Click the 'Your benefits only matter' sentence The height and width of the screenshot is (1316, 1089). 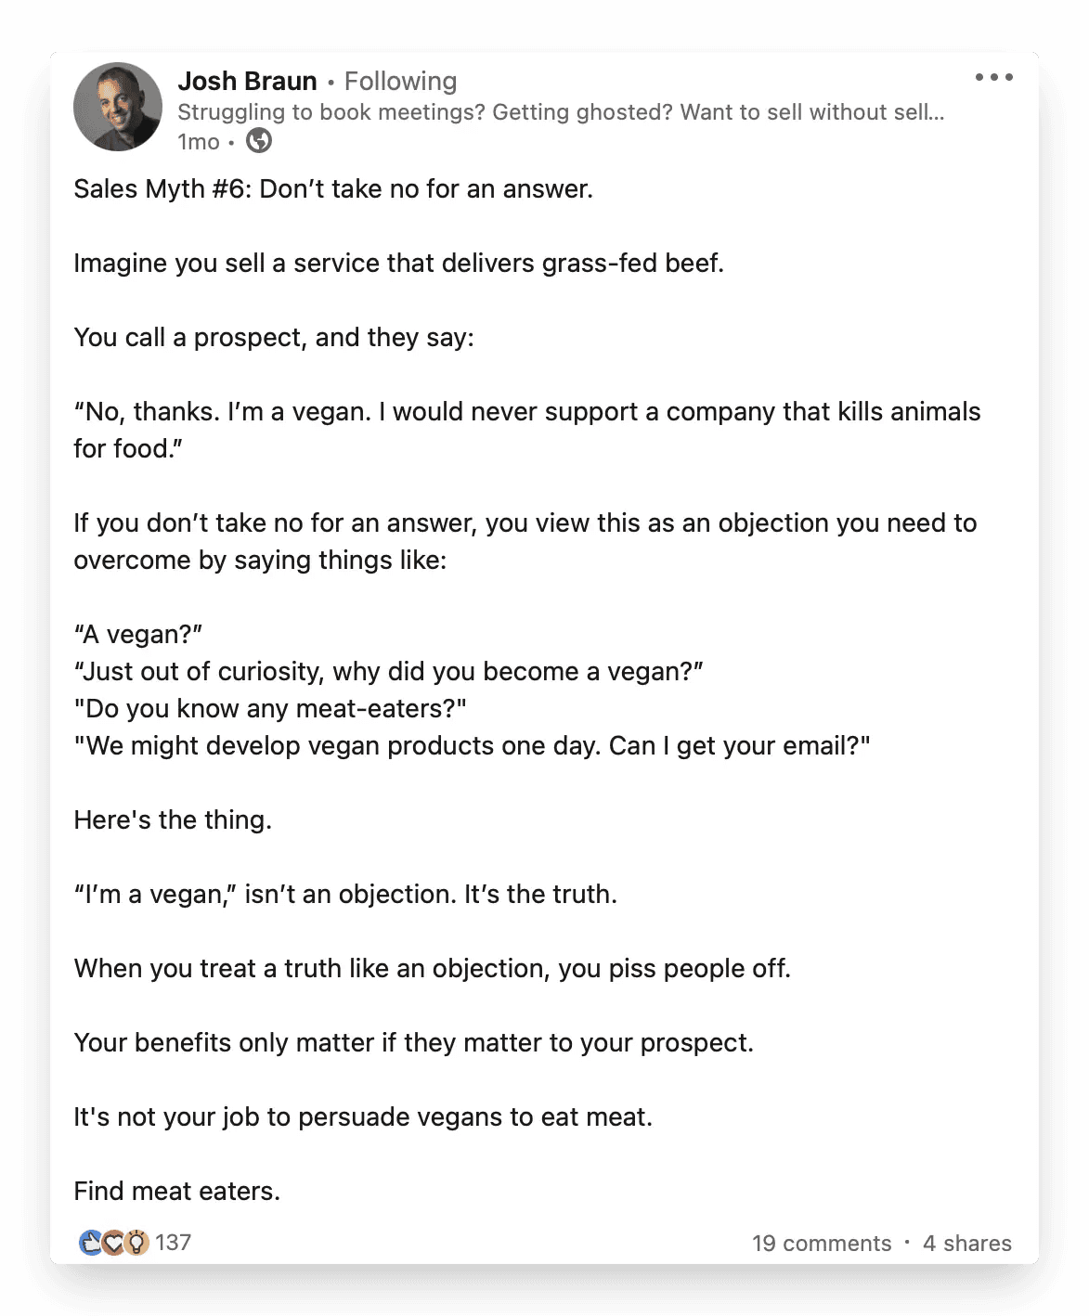[x=413, y=1043]
